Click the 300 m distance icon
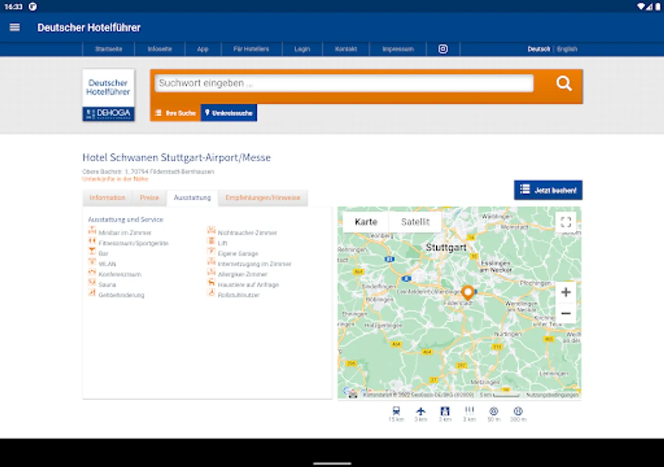This screenshot has width=664, height=467. pyautogui.click(x=518, y=411)
